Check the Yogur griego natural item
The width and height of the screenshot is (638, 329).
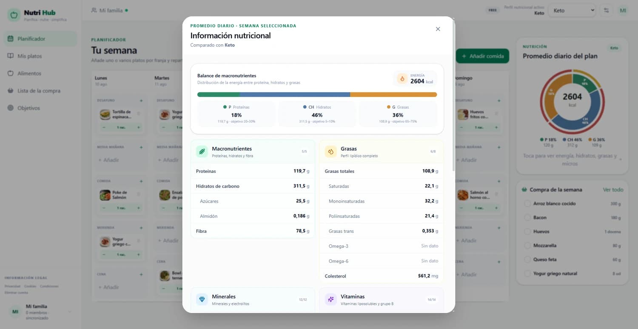pyautogui.click(x=527, y=274)
